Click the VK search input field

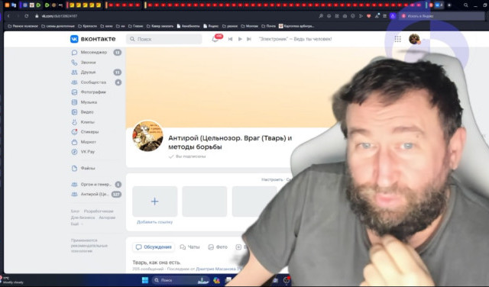164,39
